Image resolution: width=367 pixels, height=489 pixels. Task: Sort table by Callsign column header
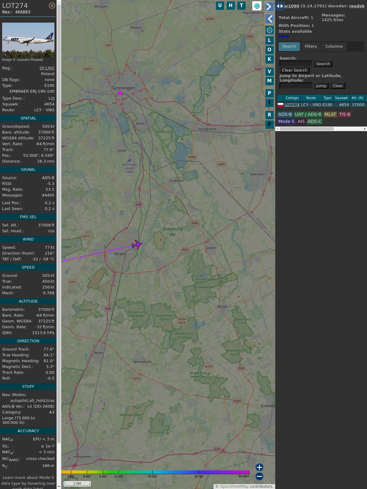[292, 98]
